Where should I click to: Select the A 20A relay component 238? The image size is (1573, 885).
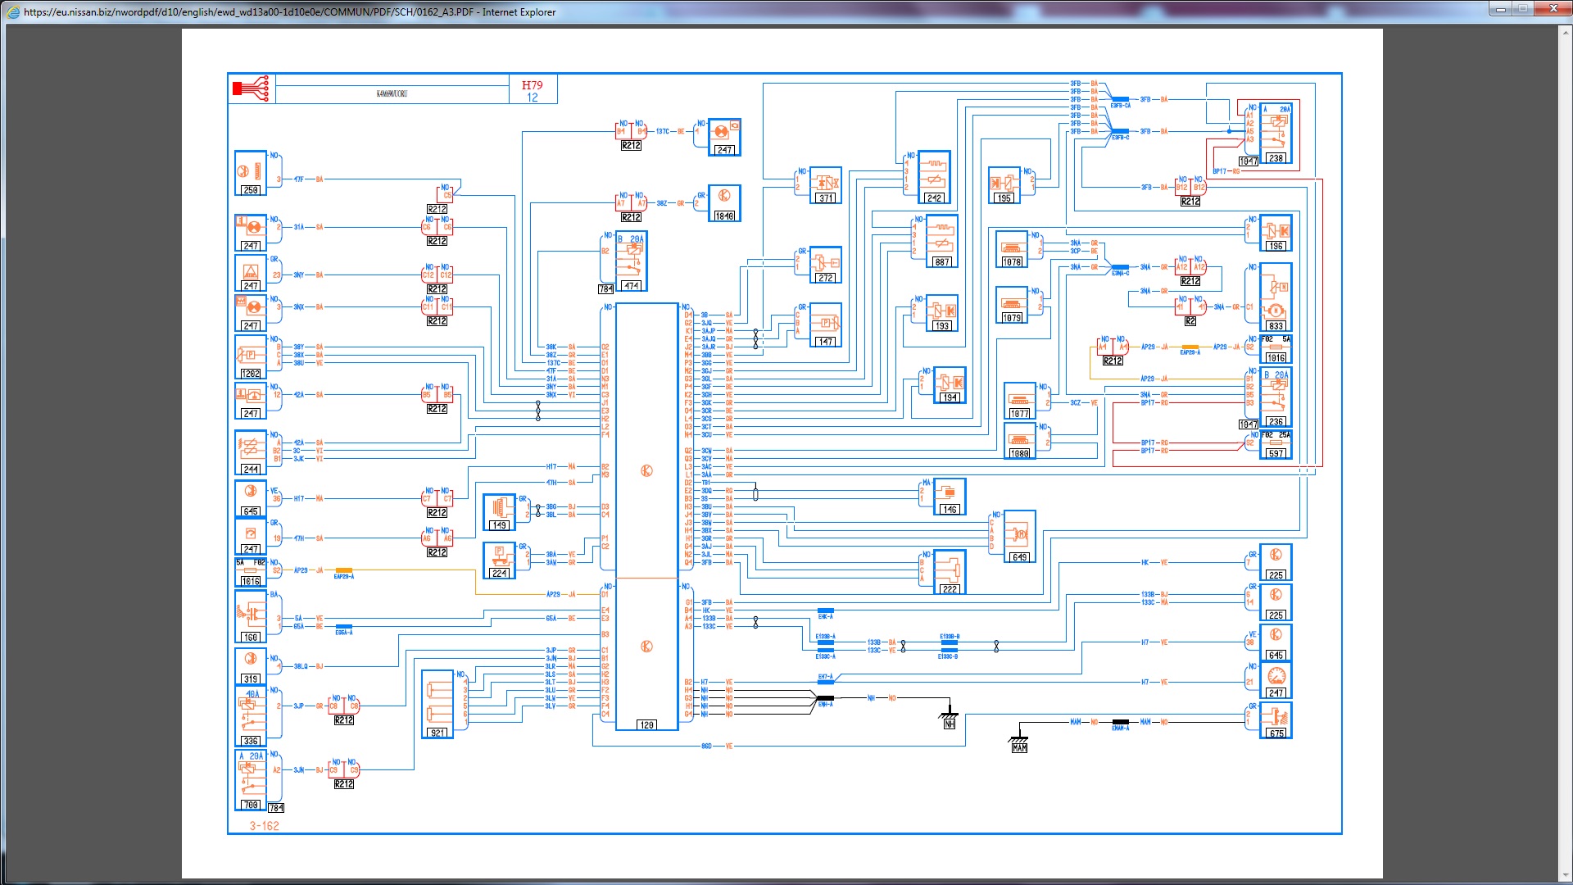1276,134
